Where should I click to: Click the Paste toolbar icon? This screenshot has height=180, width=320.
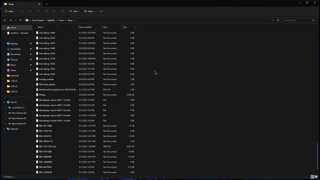(38, 11)
